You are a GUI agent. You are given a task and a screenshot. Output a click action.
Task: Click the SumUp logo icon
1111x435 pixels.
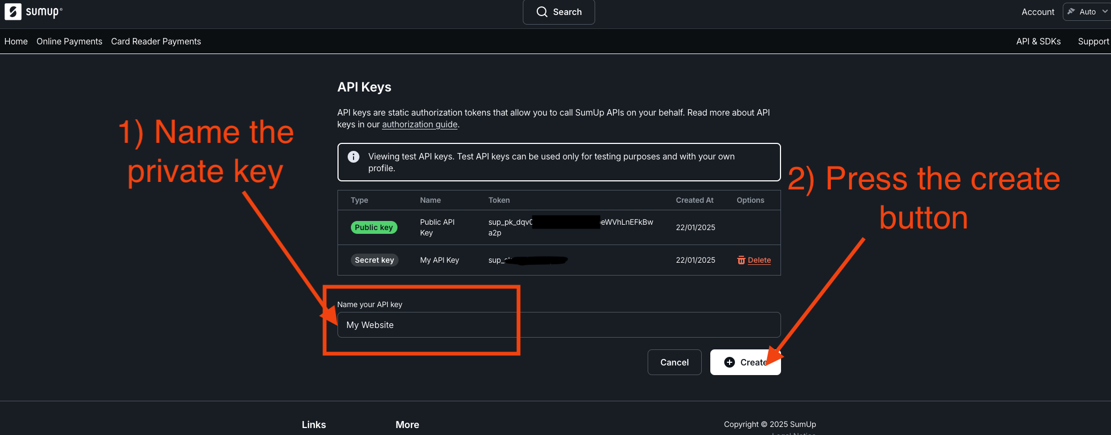click(13, 12)
